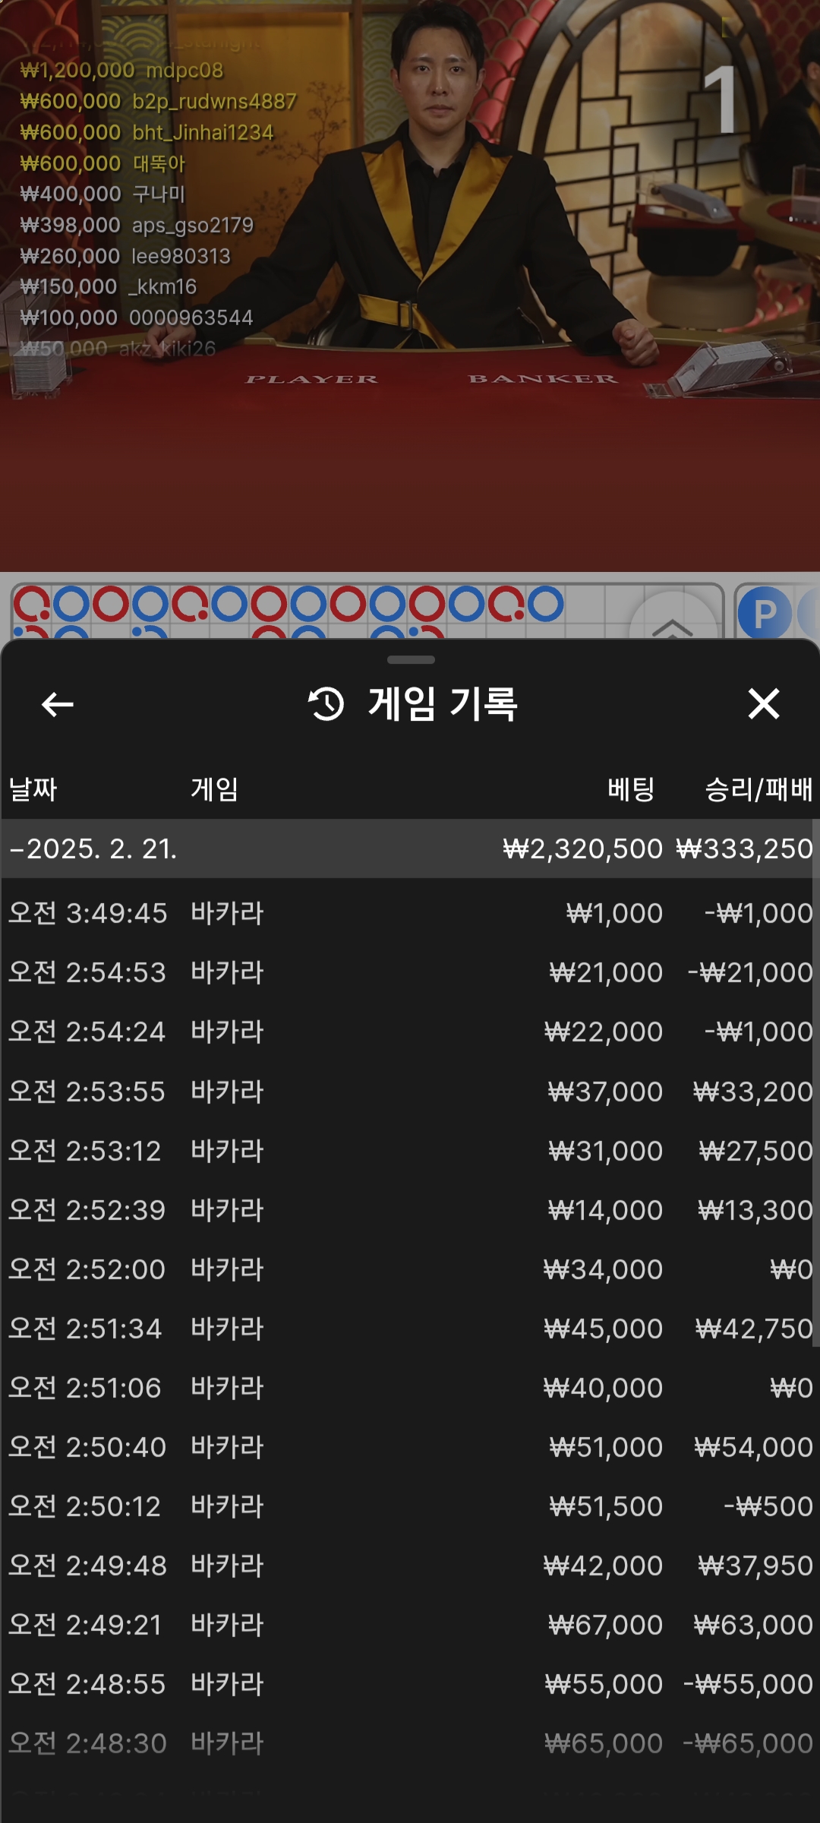The height and width of the screenshot is (1823, 820).
Task: Tap the first red circle in roadmap
Action: 32,605
